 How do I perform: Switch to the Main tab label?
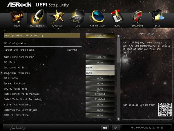click(17, 26)
